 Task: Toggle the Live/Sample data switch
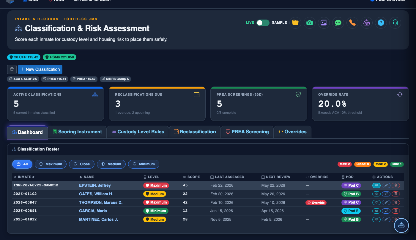click(263, 23)
